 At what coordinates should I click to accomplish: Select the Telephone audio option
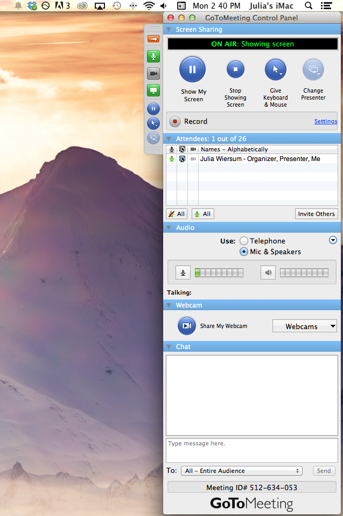coord(244,241)
